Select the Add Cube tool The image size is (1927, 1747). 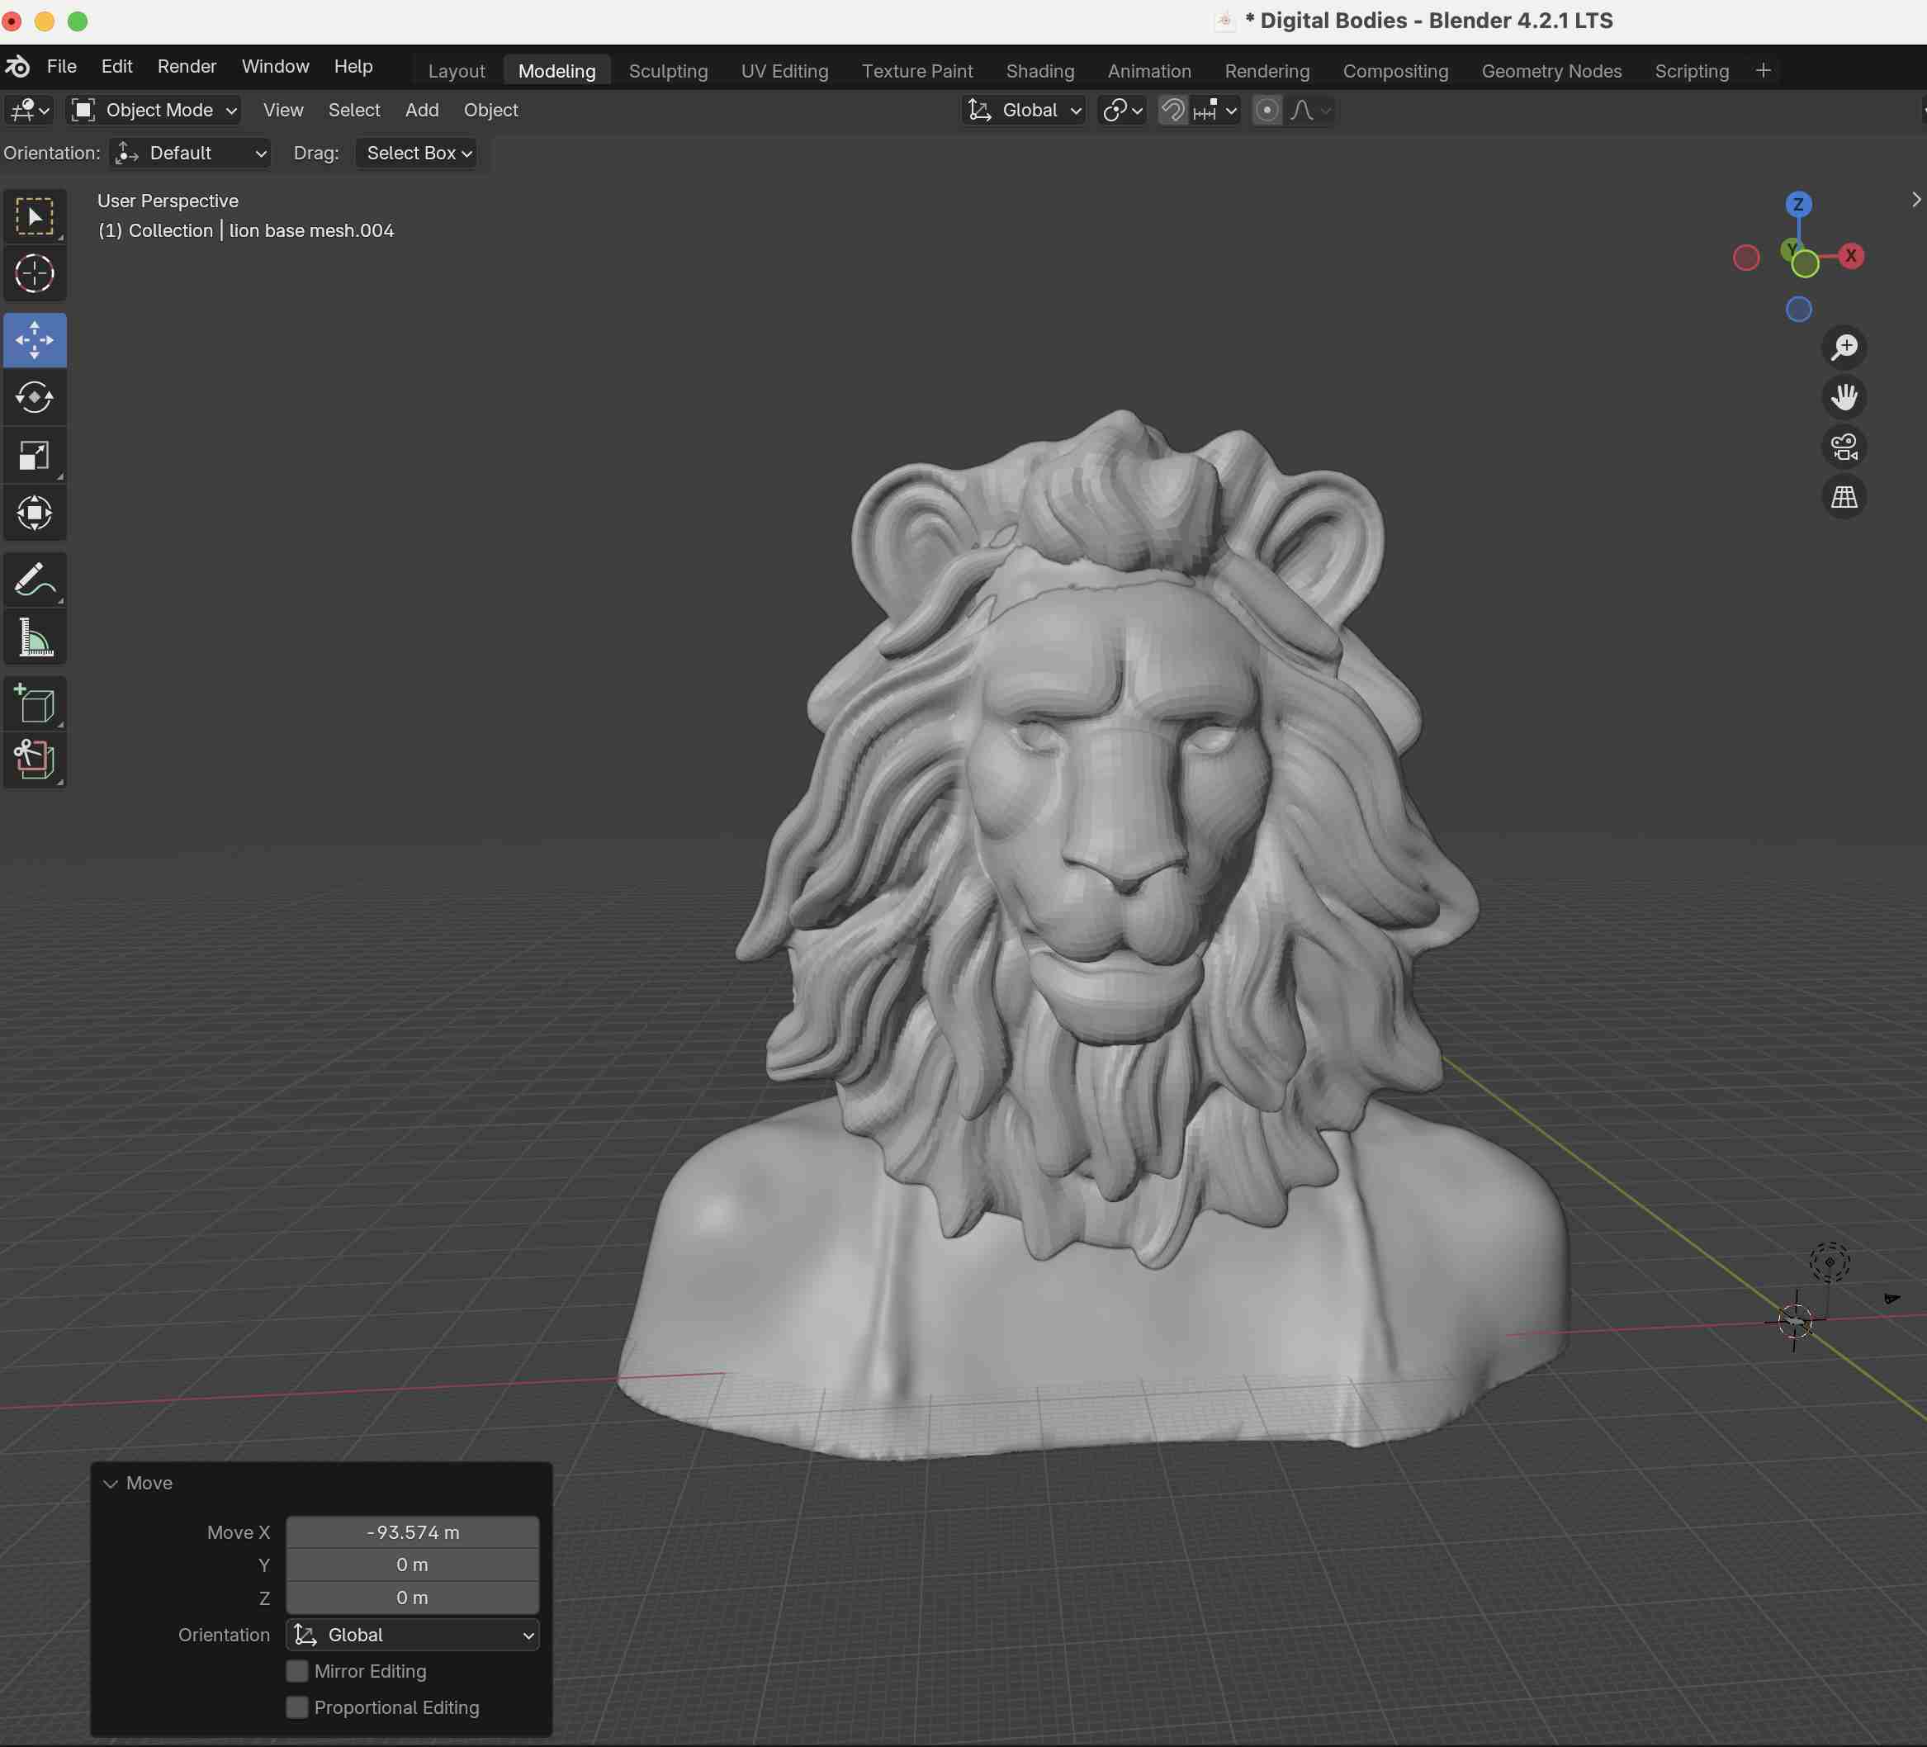(x=35, y=704)
